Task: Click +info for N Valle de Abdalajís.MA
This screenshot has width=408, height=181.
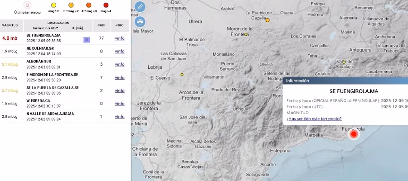Action: (119, 116)
